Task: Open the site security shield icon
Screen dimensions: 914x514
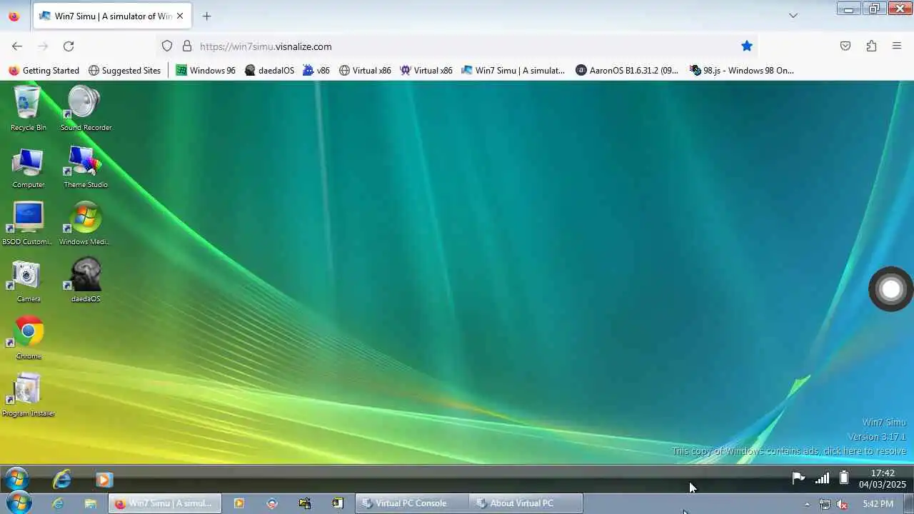Action: (x=167, y=46)
